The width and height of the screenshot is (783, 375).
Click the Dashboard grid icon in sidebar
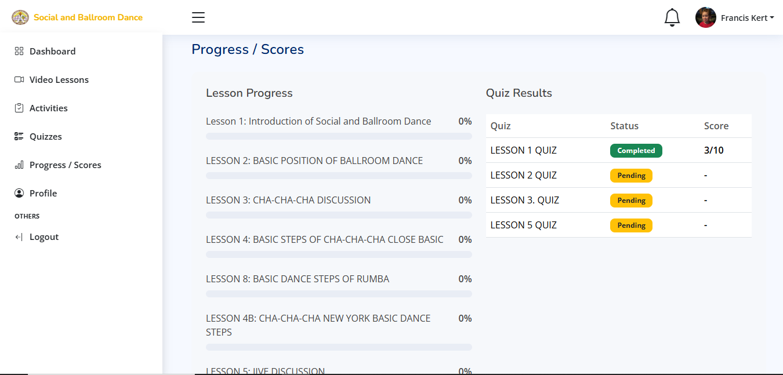point(19,51)
